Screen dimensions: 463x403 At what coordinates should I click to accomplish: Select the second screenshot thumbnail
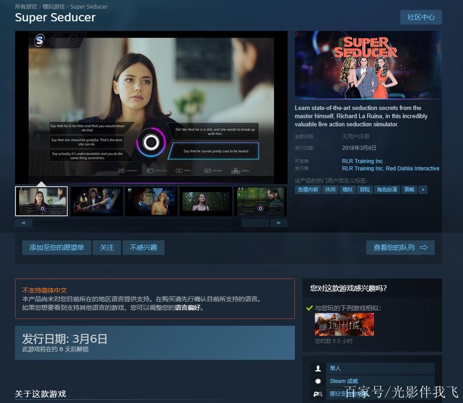tap(97, 201)
